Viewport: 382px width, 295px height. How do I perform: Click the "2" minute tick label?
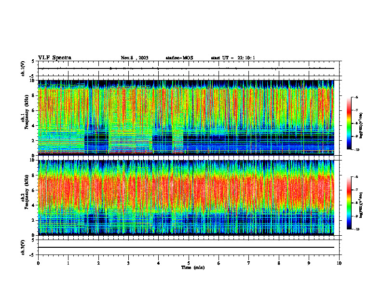98,263
